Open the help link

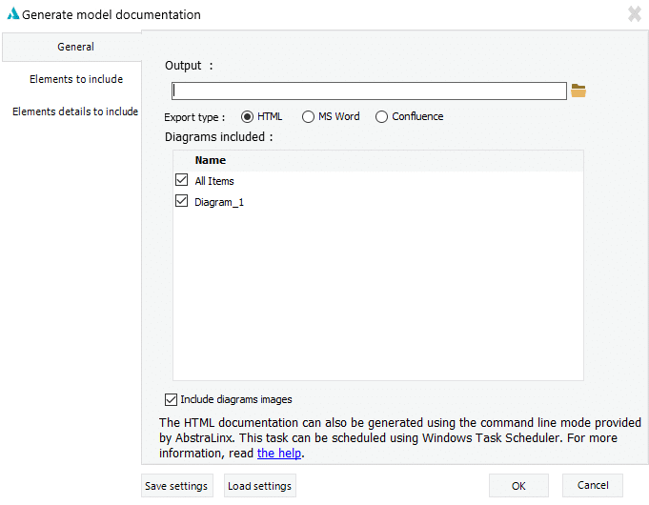click(x=279, y=454)
